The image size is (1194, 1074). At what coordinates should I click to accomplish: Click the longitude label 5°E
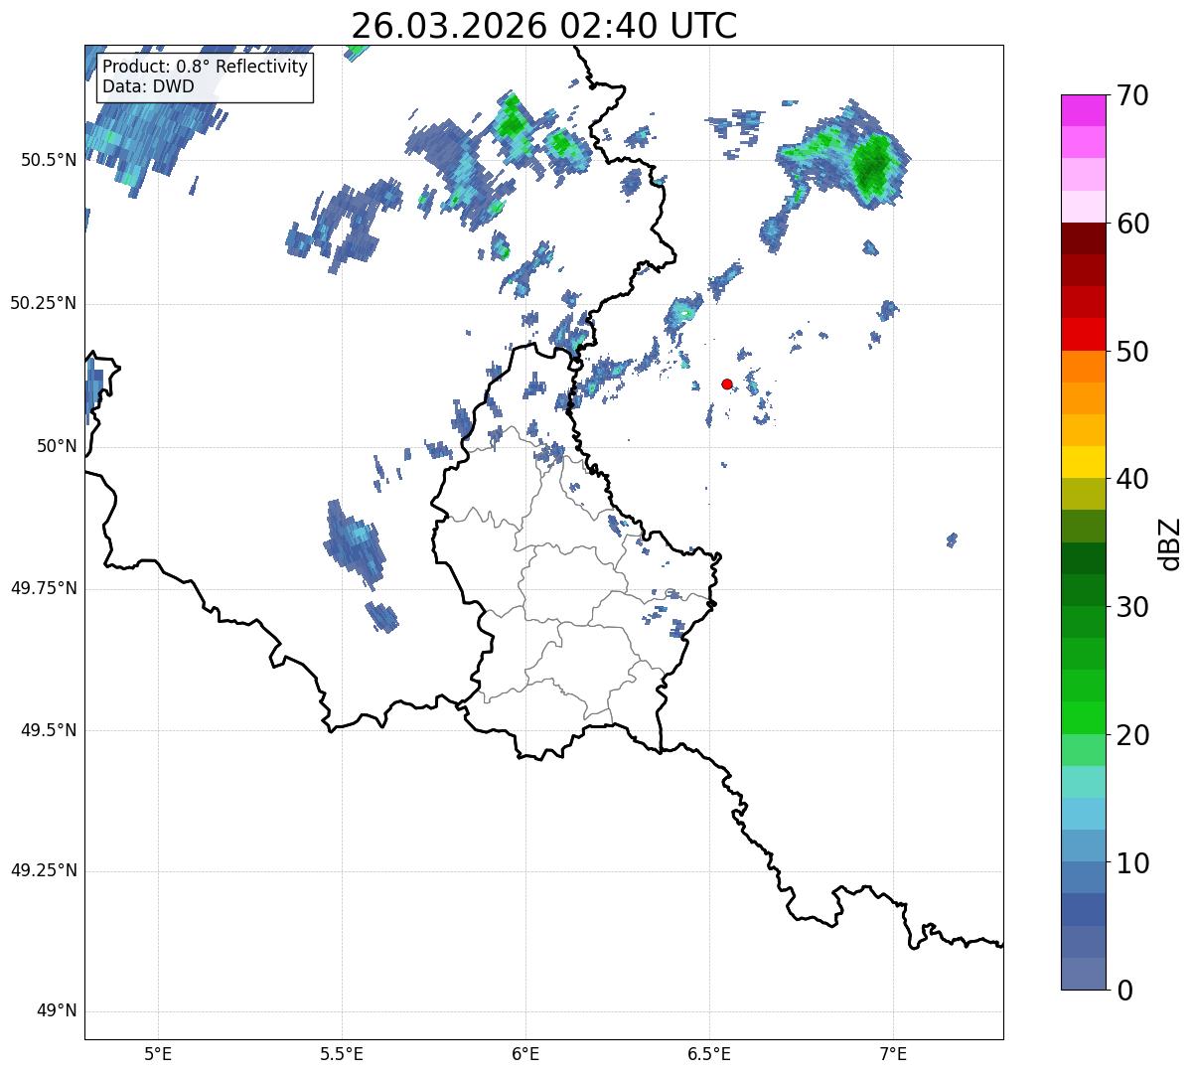pyautogui.click(x=158, y=1053)
